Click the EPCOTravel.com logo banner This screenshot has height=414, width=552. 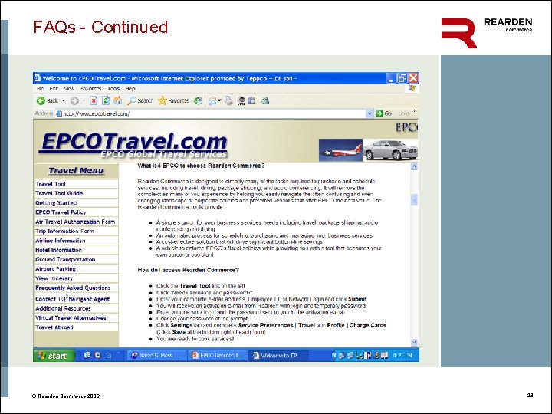point(134,145)
